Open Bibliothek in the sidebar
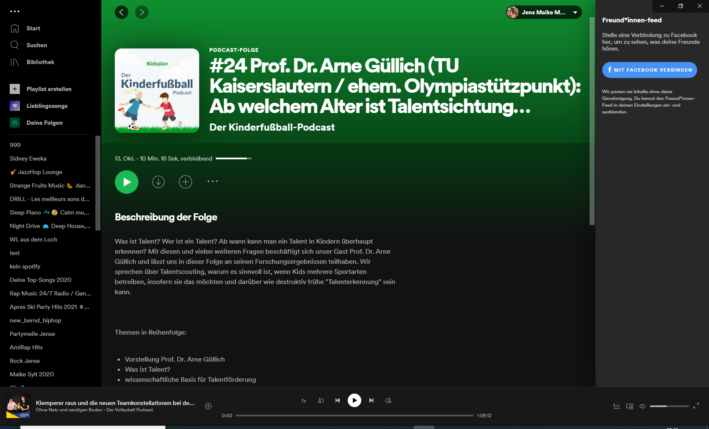This screenshot has width=709, height=429. [40, 62]
